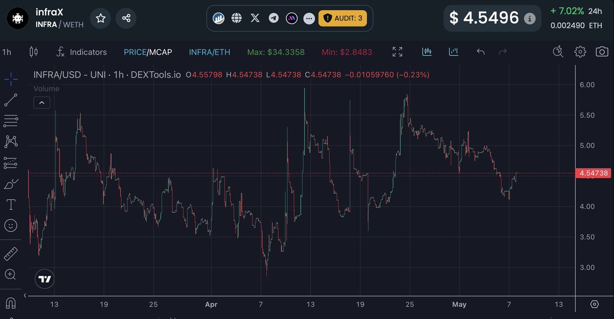The height and width of the screenshot is (319, 614).
Task: Change candle chart style icon
Action: [x=34, y=52]
